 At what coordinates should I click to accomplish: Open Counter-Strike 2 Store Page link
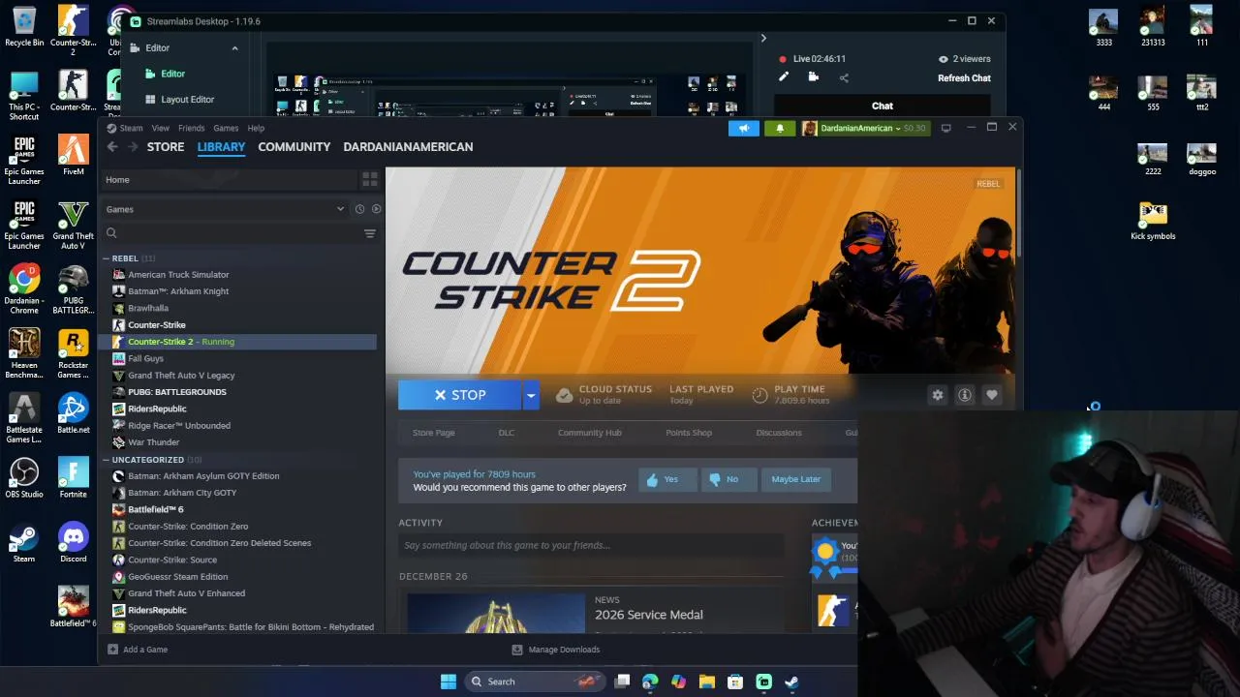click(x=433, y=433)
